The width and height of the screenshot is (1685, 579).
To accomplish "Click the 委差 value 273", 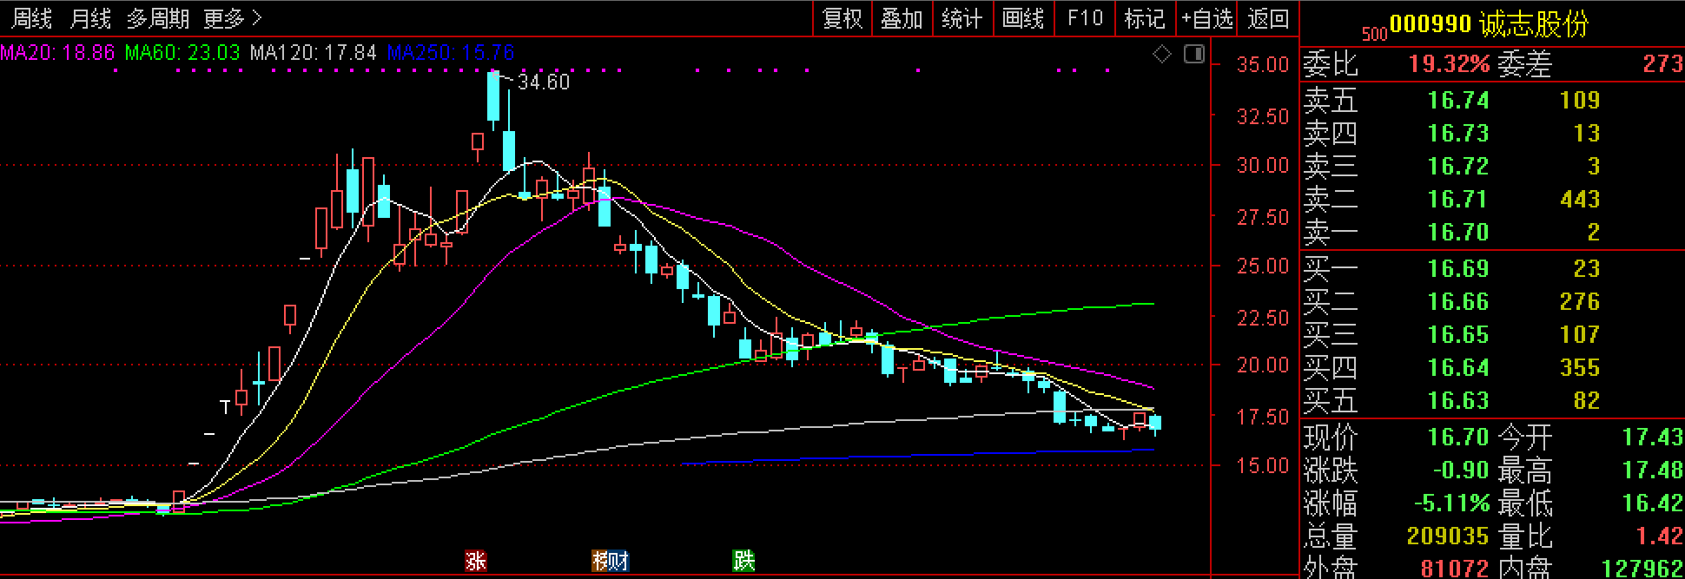I will click(1663, 63).
